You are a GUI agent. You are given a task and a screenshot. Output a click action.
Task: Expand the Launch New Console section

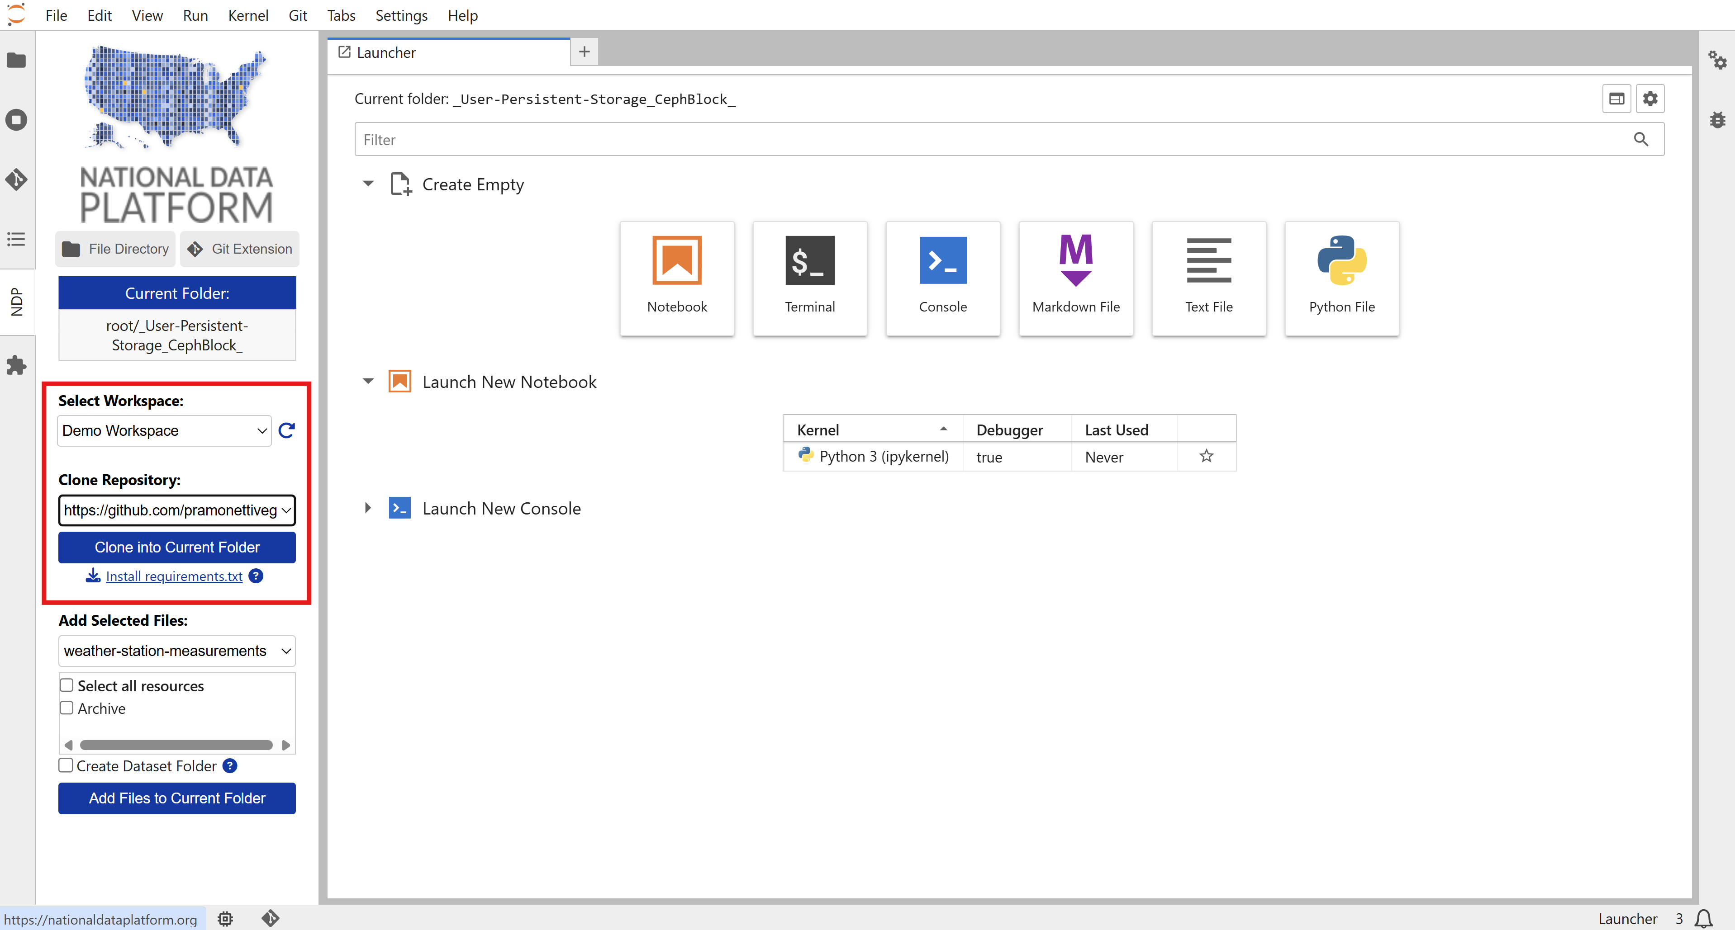pyautogui.click(x=368, y=508)
